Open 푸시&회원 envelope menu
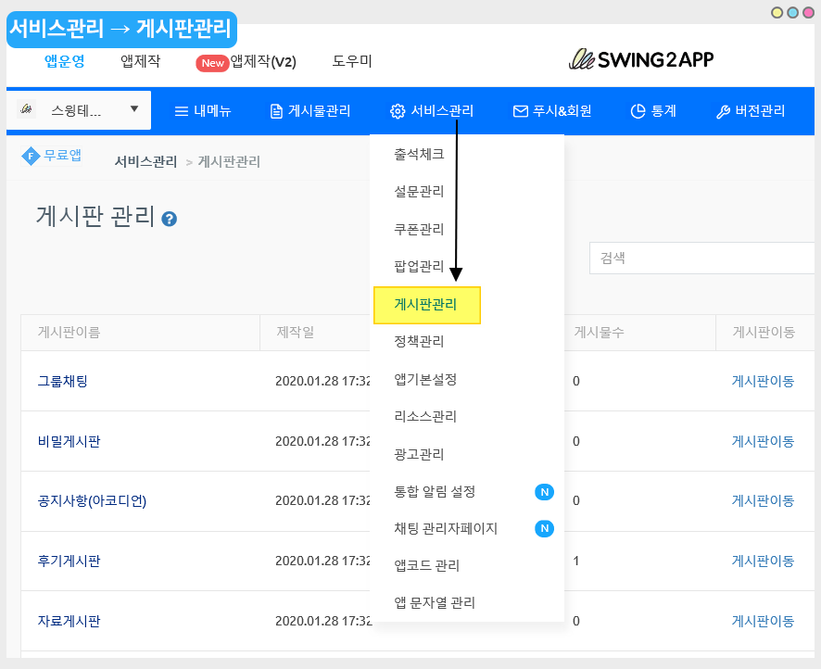 pyautogui.click(x=552, y=111)
